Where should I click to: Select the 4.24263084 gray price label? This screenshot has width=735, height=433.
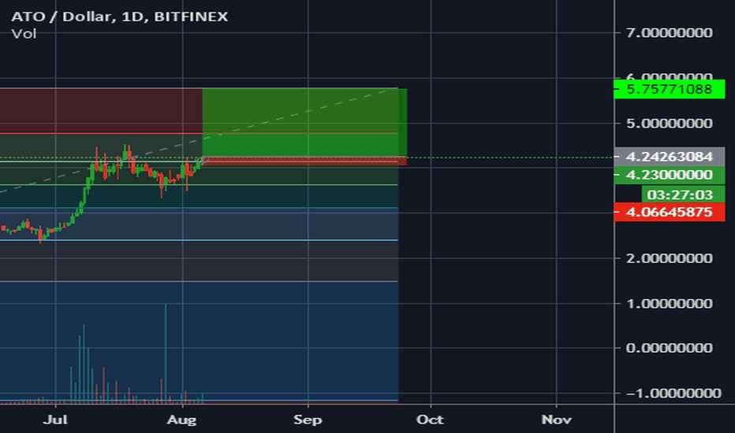669,157
